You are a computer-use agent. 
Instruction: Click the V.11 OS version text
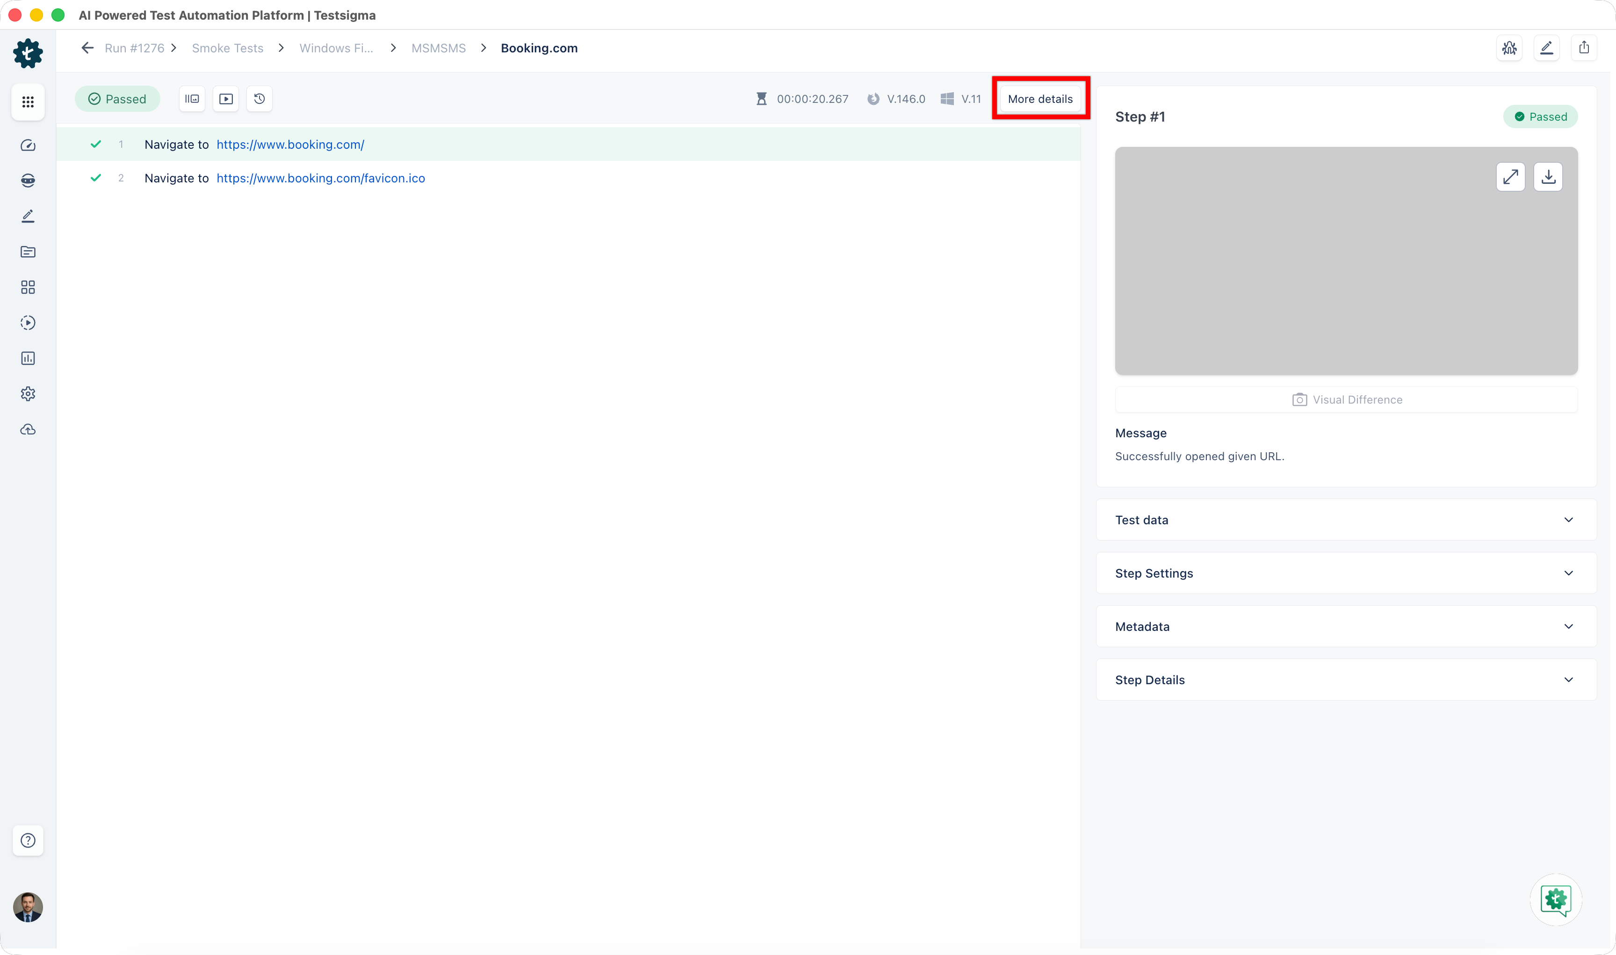point(971,99)
